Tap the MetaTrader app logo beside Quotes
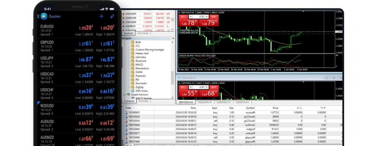 click(x=44, y=16)
